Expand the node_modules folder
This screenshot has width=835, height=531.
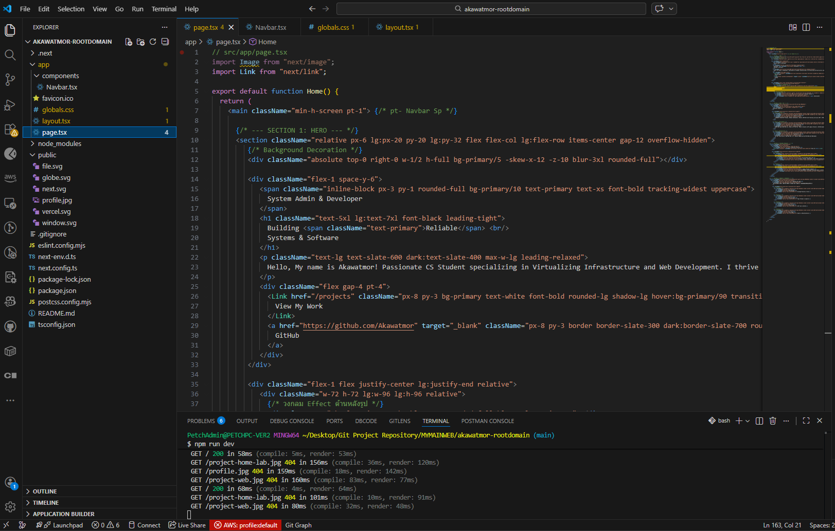tap(59, 143)
